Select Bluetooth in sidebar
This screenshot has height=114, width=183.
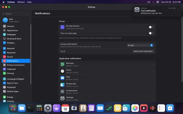coord(16,53)
